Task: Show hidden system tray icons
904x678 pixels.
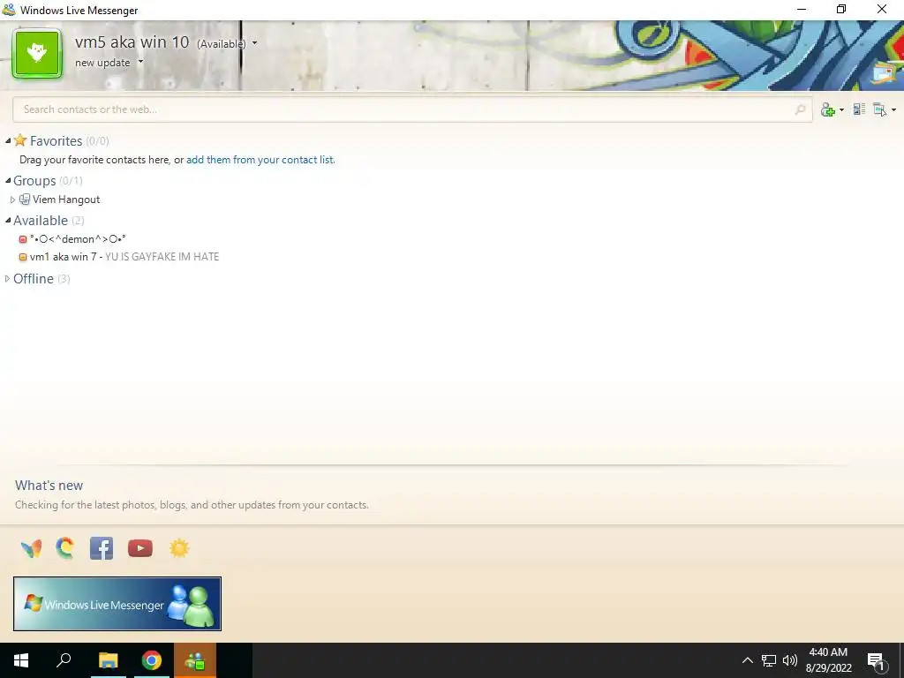Action: click(x=747, y=660)
